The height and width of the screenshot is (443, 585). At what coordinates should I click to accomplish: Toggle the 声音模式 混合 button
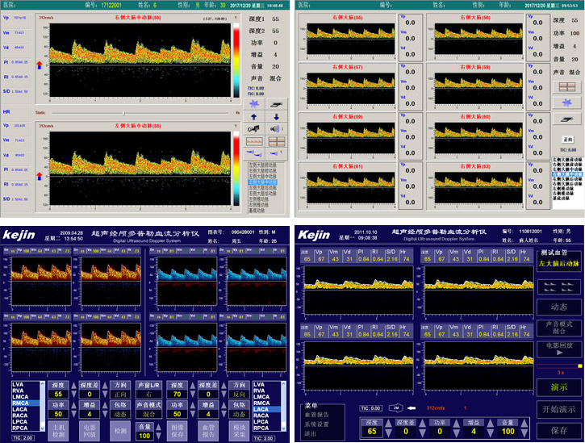[x=558, y=327]
